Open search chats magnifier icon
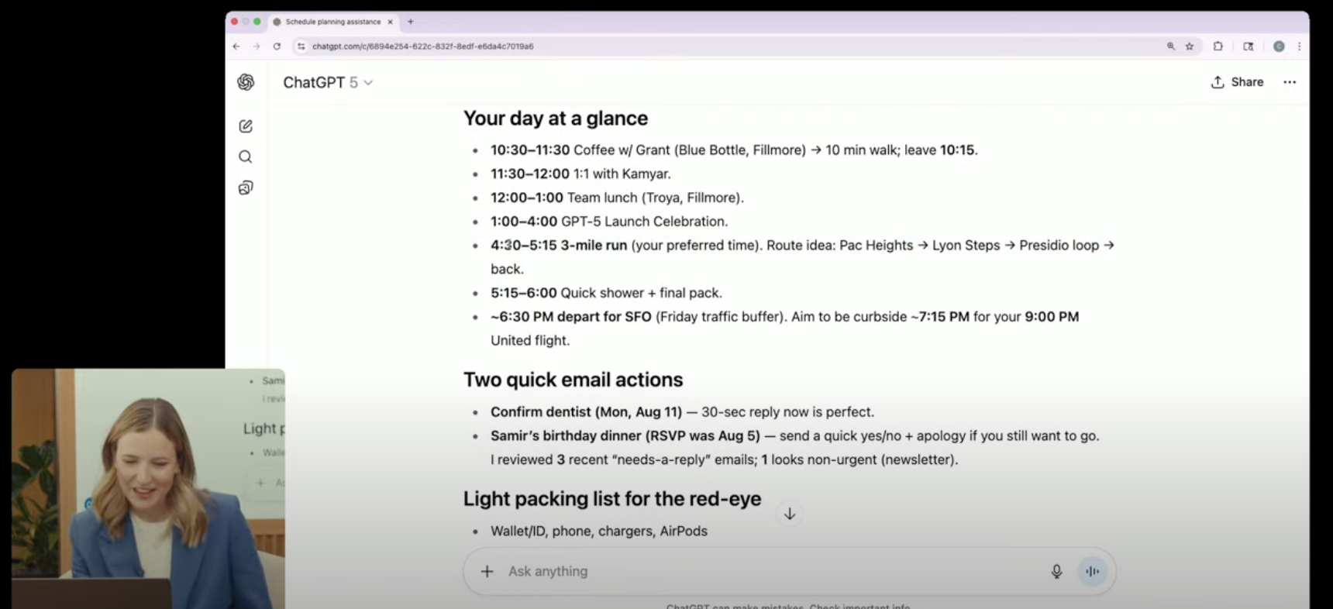 pyautogui.click(x=246, y=157)
